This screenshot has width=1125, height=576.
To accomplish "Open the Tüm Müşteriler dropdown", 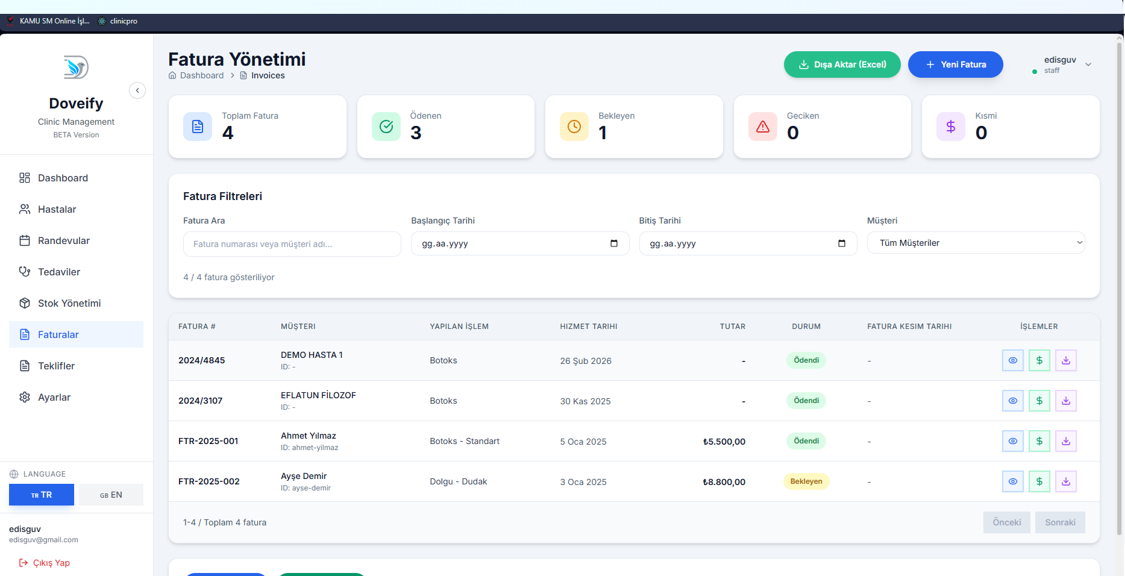I will point(975,242).
